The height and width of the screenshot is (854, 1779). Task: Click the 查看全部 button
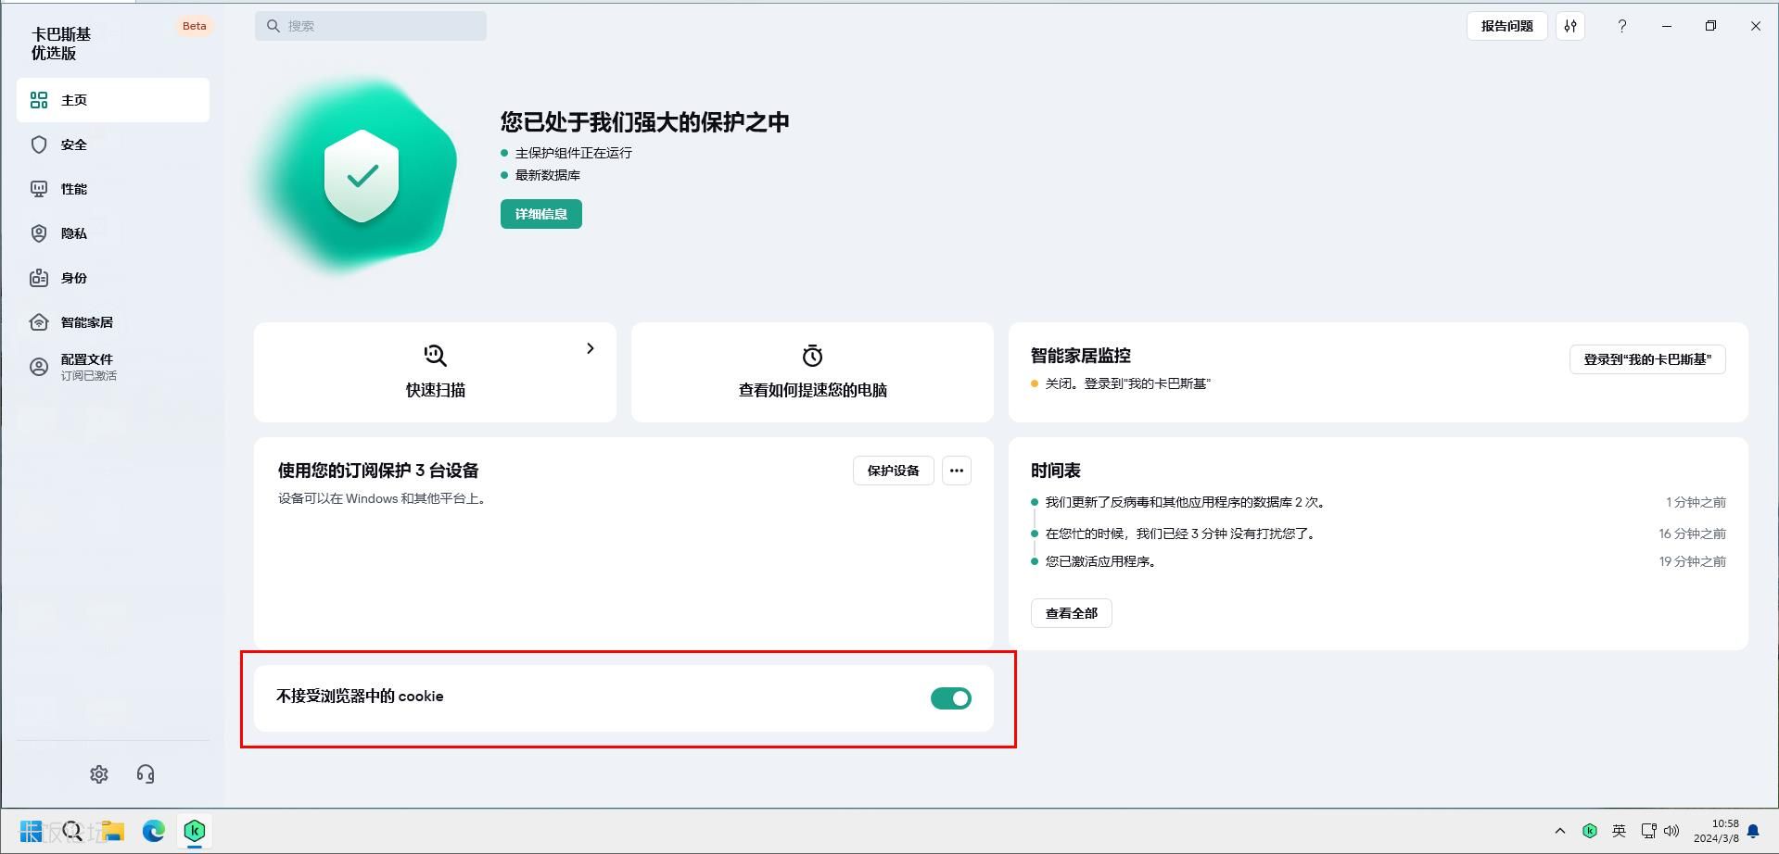(x=1072, y=613)
